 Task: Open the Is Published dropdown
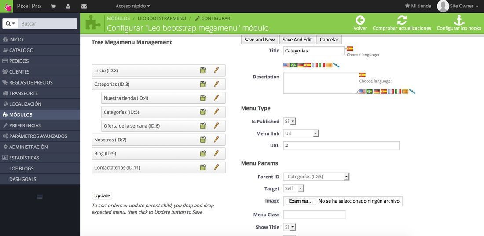click(290, 122)
